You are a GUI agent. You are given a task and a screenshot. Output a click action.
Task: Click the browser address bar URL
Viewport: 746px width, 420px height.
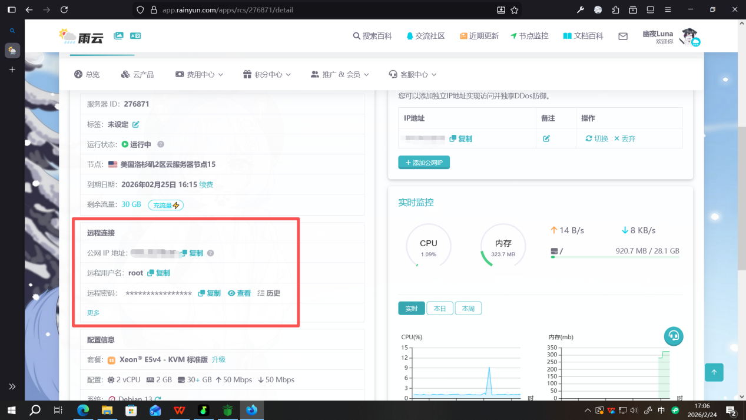pyautogui.click(x=228, y=10)
